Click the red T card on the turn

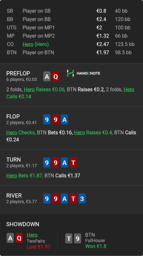click(73, 162)
